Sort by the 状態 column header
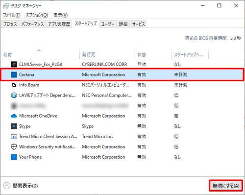The height and width of the screenshot is (195, 245). (x=153, y=54)
